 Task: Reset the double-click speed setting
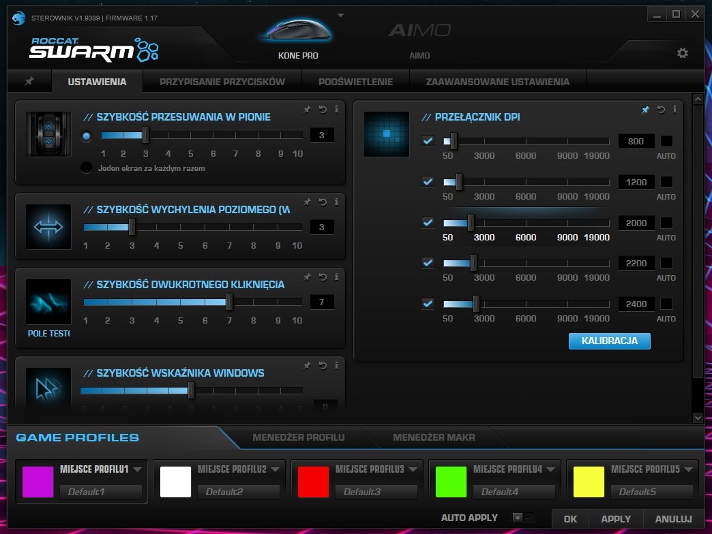(x=323, y=277)
